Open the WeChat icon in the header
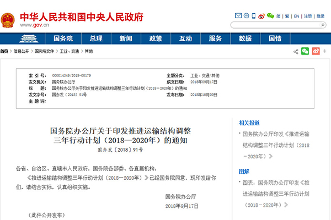 270,16
